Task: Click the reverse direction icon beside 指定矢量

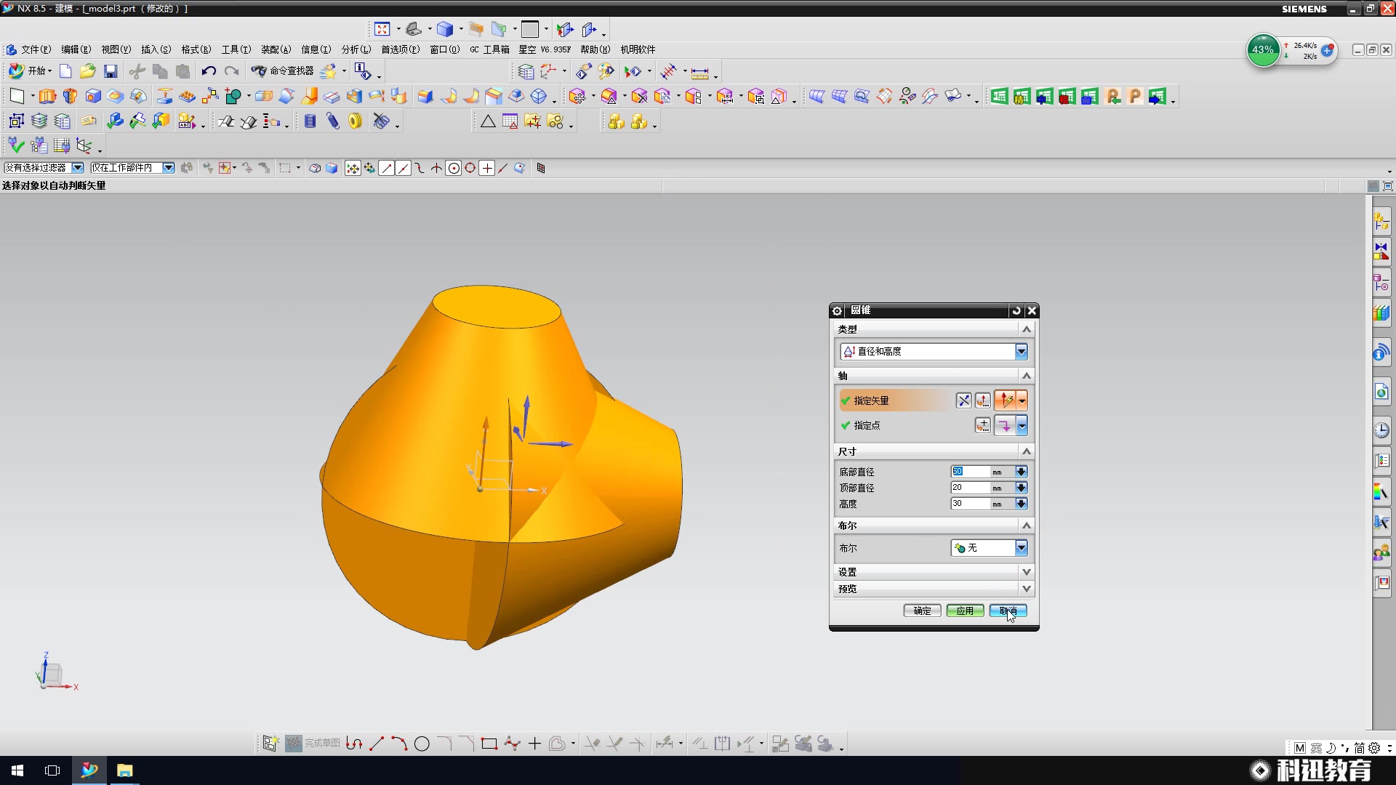Action: [963, 400]
